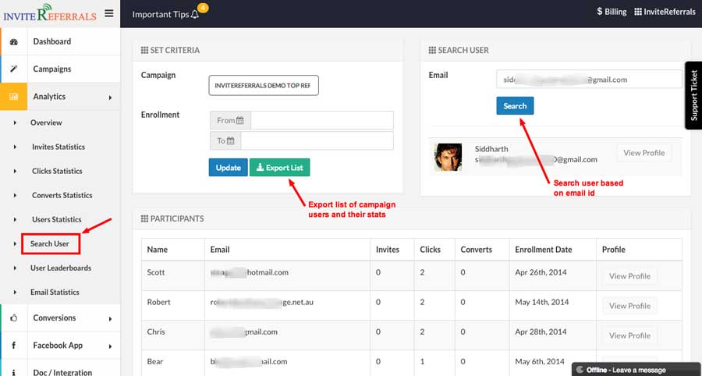Screen dimensions: 702x376
Task: Click Siddharth's profile photo
Action: 448,157
